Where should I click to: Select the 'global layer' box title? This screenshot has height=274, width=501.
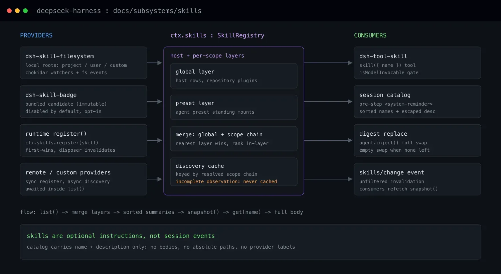click(x=195, y=72)
